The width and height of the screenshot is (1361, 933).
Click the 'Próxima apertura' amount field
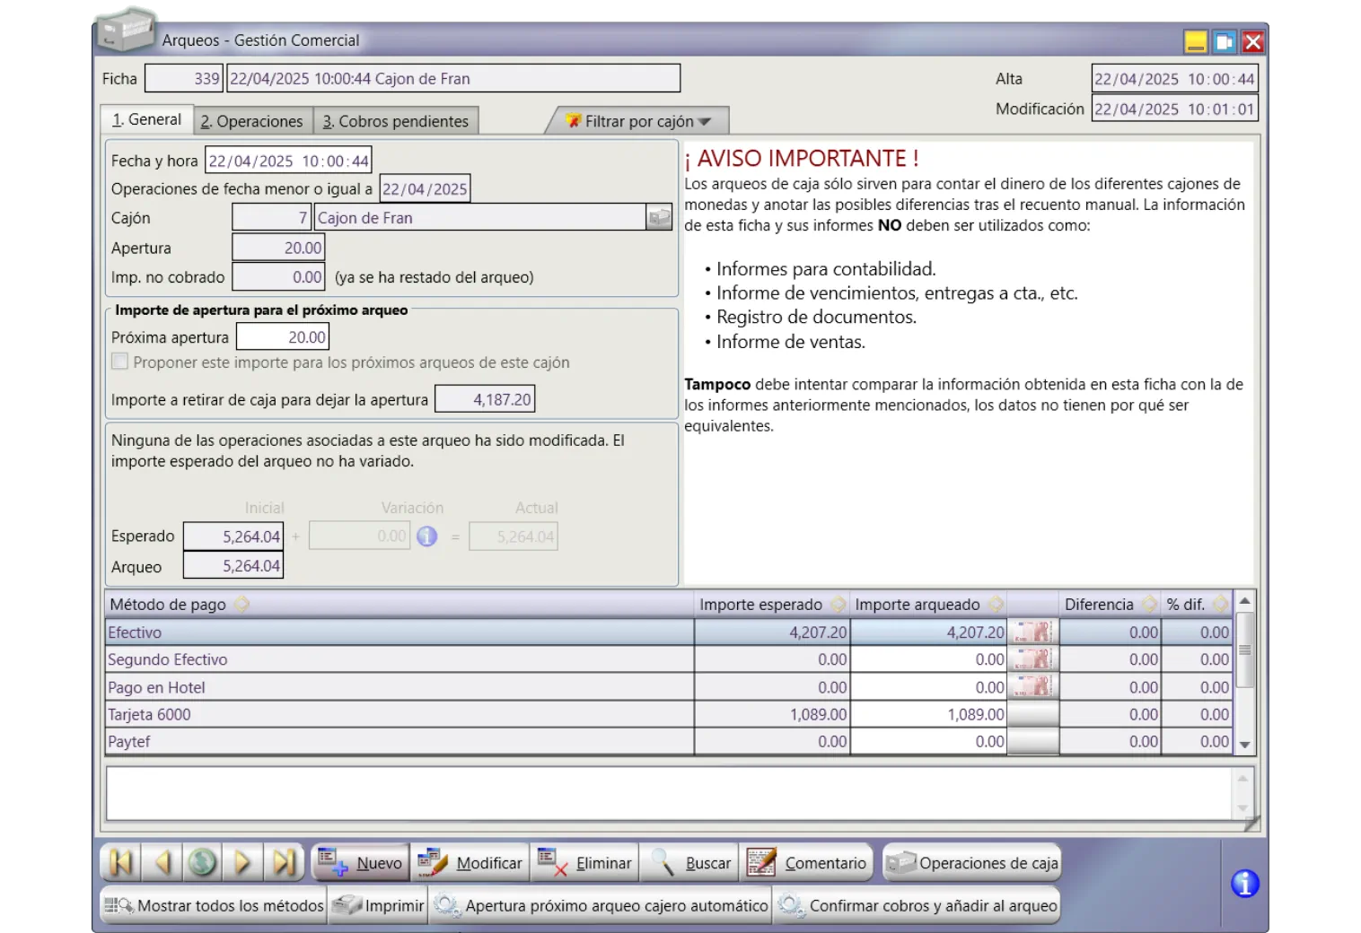pos(283,337)
